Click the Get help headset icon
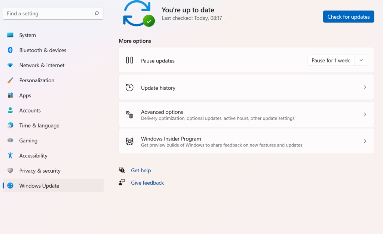Viewport: 383px width, 234px height. point(122,170)
